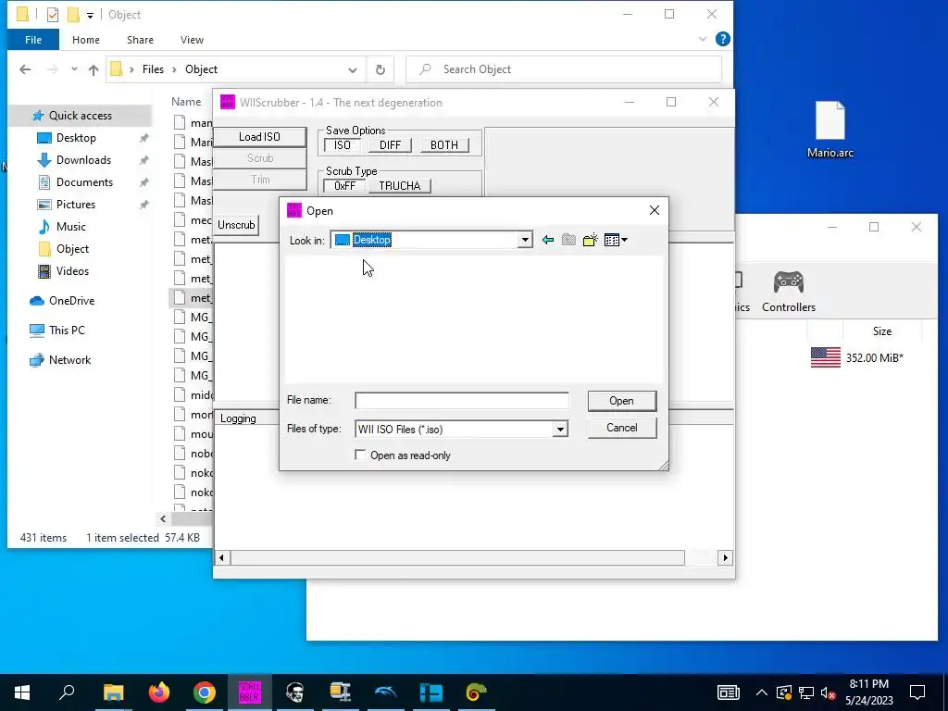Close the Open dialog
The height and width of the screenshot is (711, 948).
655,210
